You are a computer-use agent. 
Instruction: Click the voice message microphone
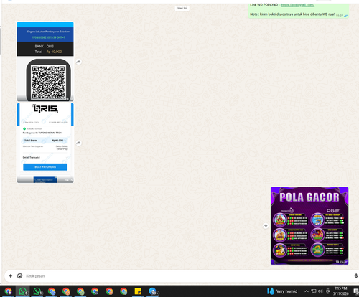356,276
